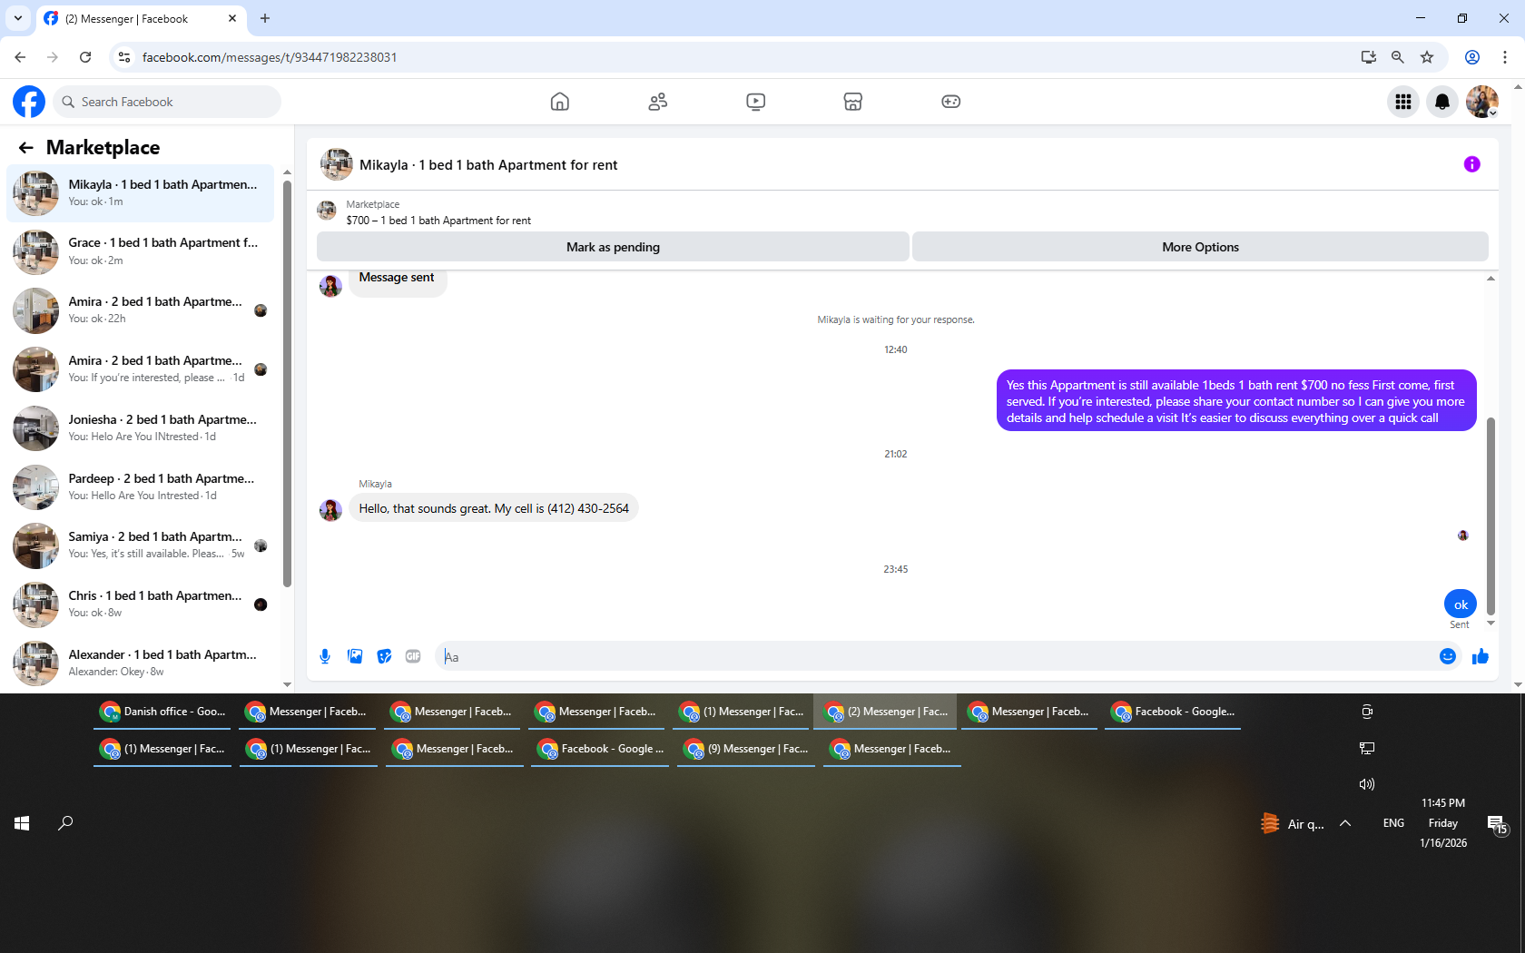Click Mikayla's phone number message bubble

click(x=494, y=508)
